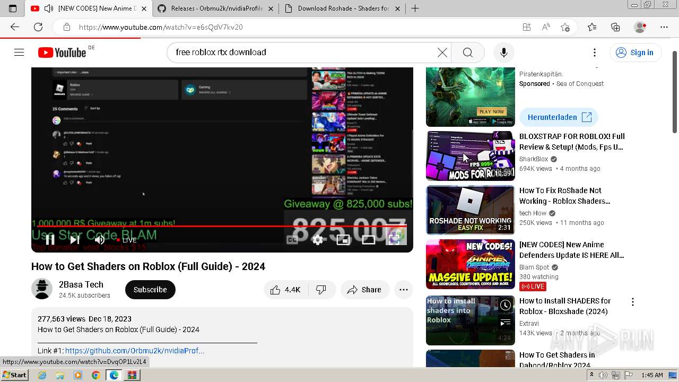Open the Windows Start menu

(15, 375)
